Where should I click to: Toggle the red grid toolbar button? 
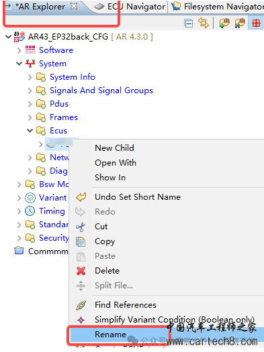[256, 23]
